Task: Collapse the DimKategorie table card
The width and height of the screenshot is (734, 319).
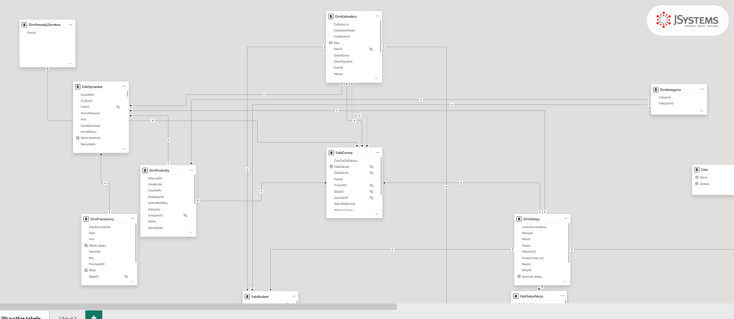Action: coord(701,111)
